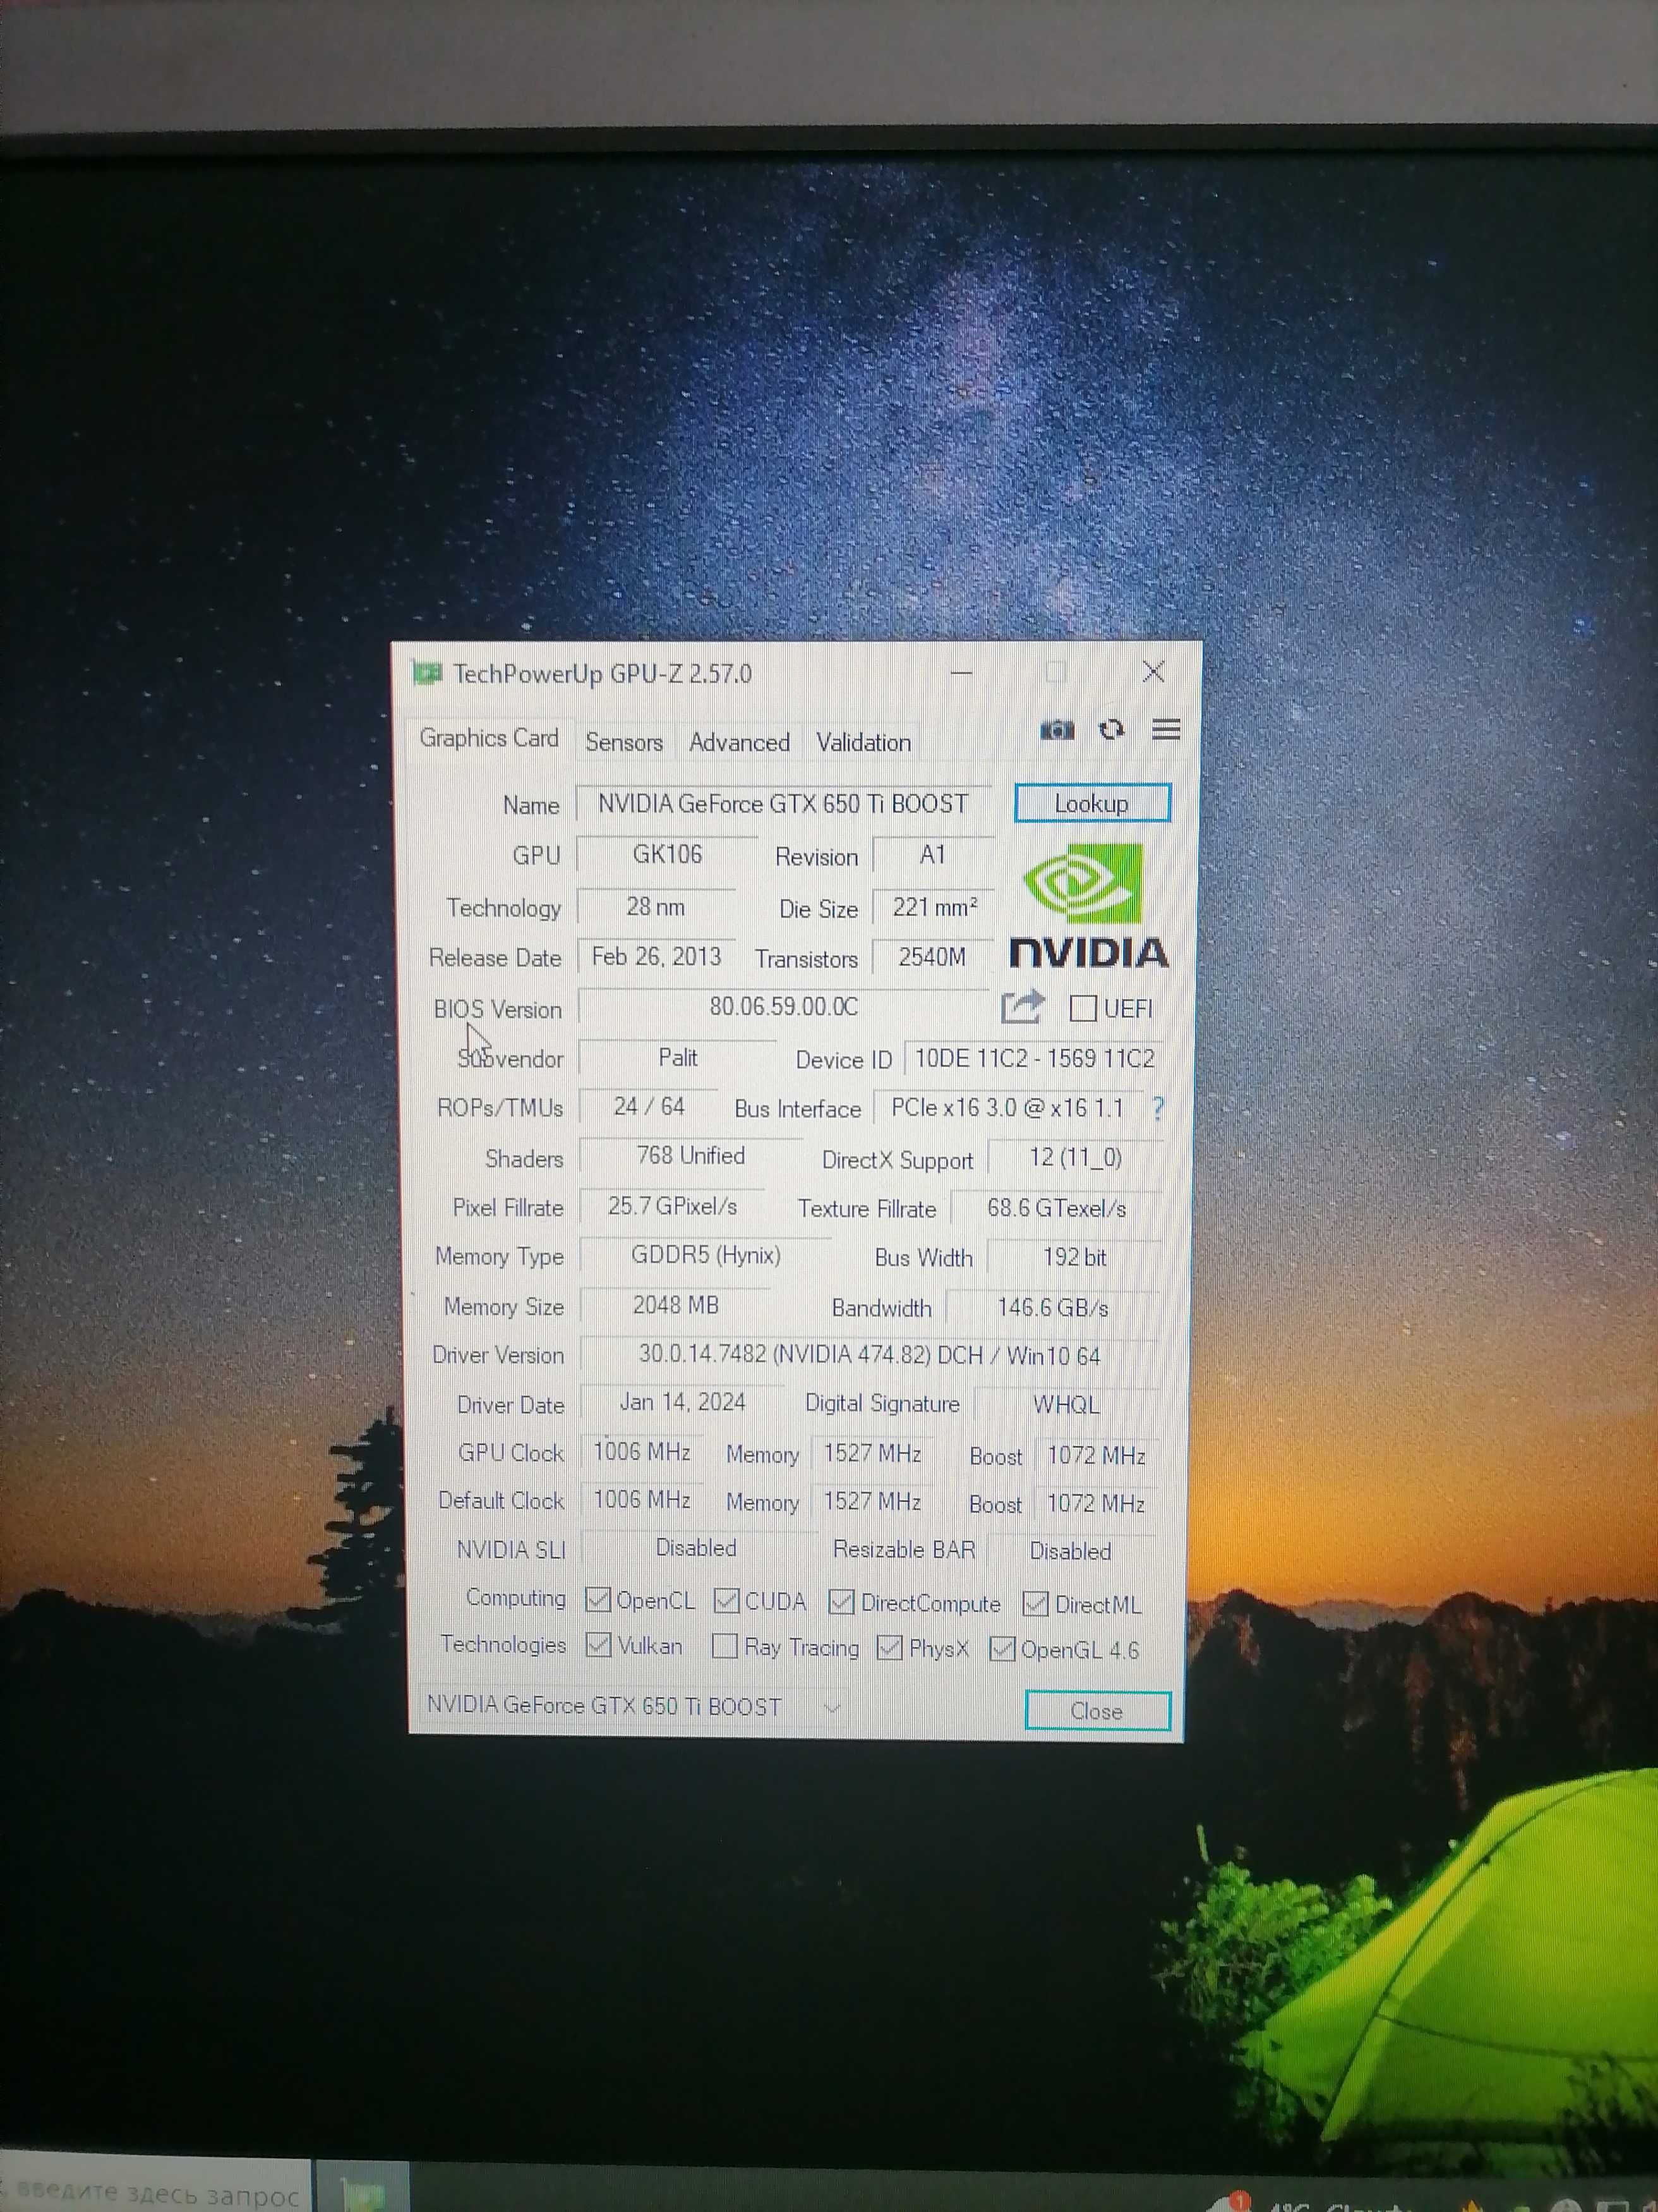Click the Memory Type GDDR5 (Hynix)
The image size is (1658, 2212).
[x=706, y=1256]
